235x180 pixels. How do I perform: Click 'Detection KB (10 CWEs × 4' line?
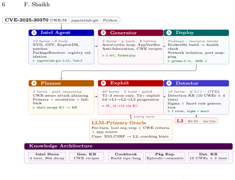coord(196,96)
